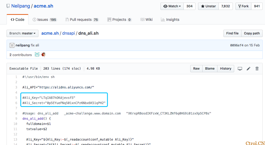Click the #Ali_Secret comment line
Viewport: 265px width, 145px height.
tap(64, 103)
